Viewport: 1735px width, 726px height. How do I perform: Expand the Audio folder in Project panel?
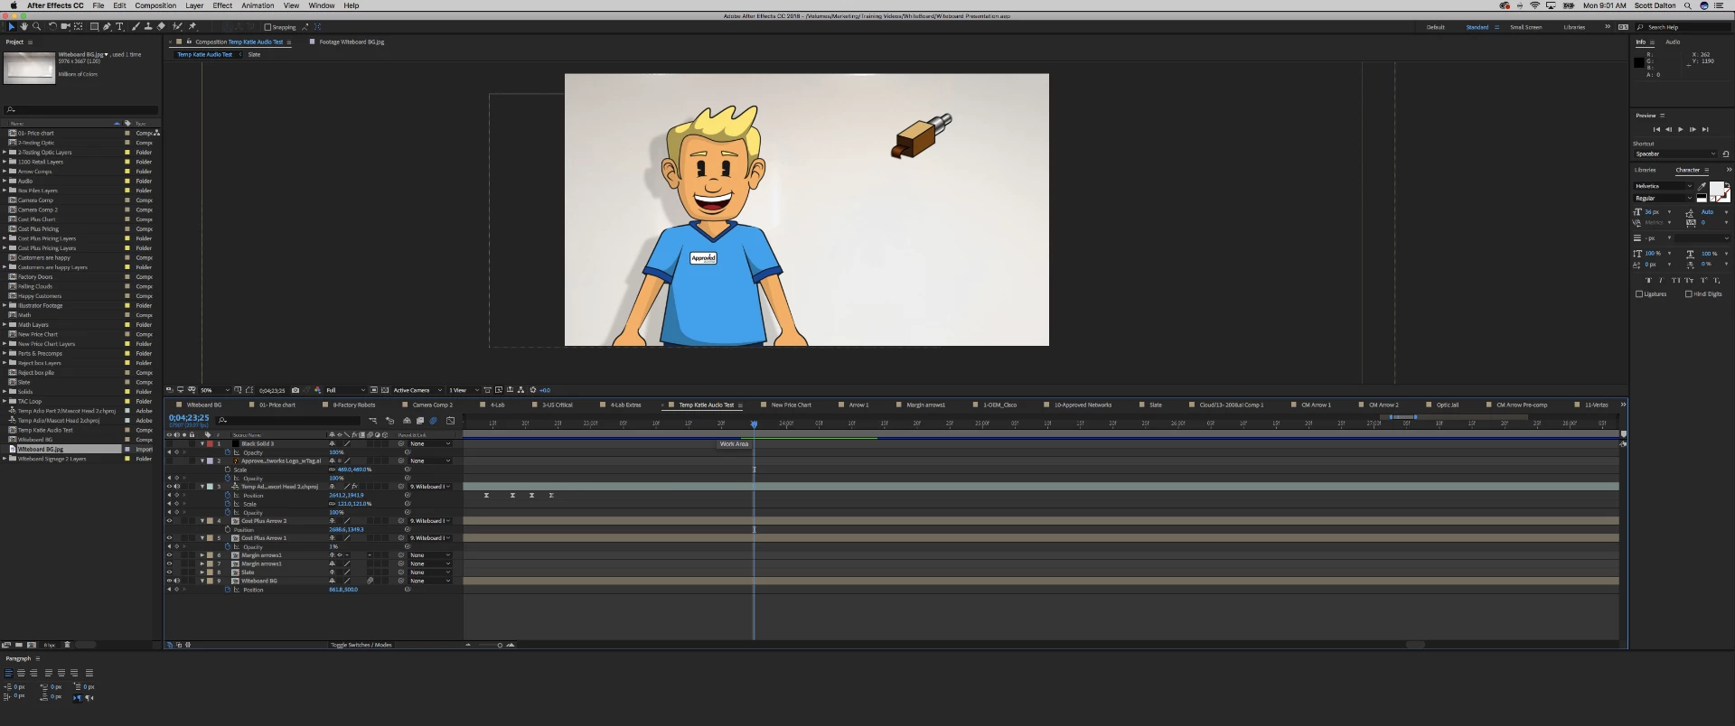pos(5,181)
